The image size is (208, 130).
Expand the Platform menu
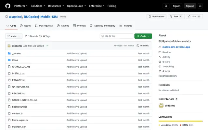(x=21, y=6)
